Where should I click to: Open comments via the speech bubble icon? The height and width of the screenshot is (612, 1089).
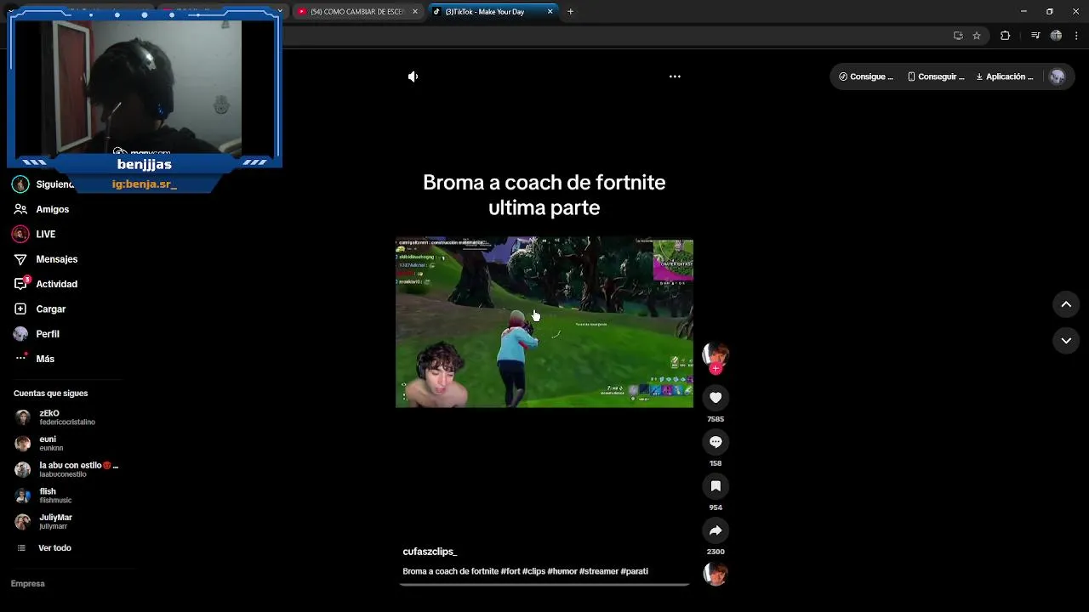click(716, 442)
